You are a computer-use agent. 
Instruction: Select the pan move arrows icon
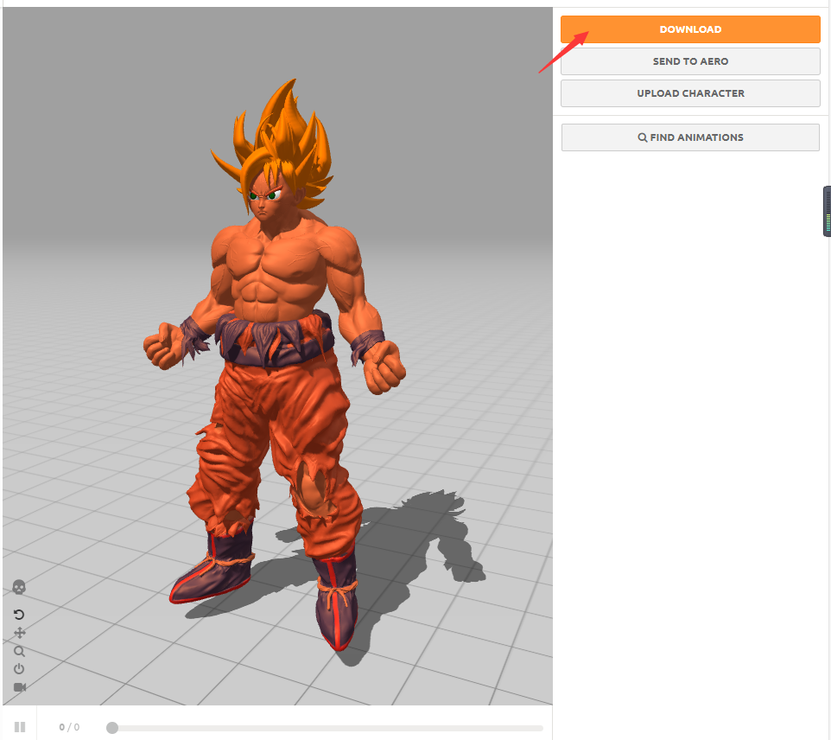(x=20, y=633)
